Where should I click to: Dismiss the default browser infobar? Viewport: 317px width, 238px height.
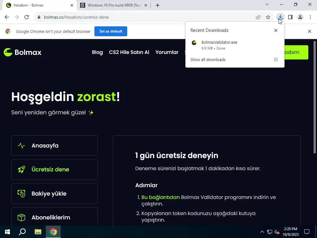(x=309, y=31)
